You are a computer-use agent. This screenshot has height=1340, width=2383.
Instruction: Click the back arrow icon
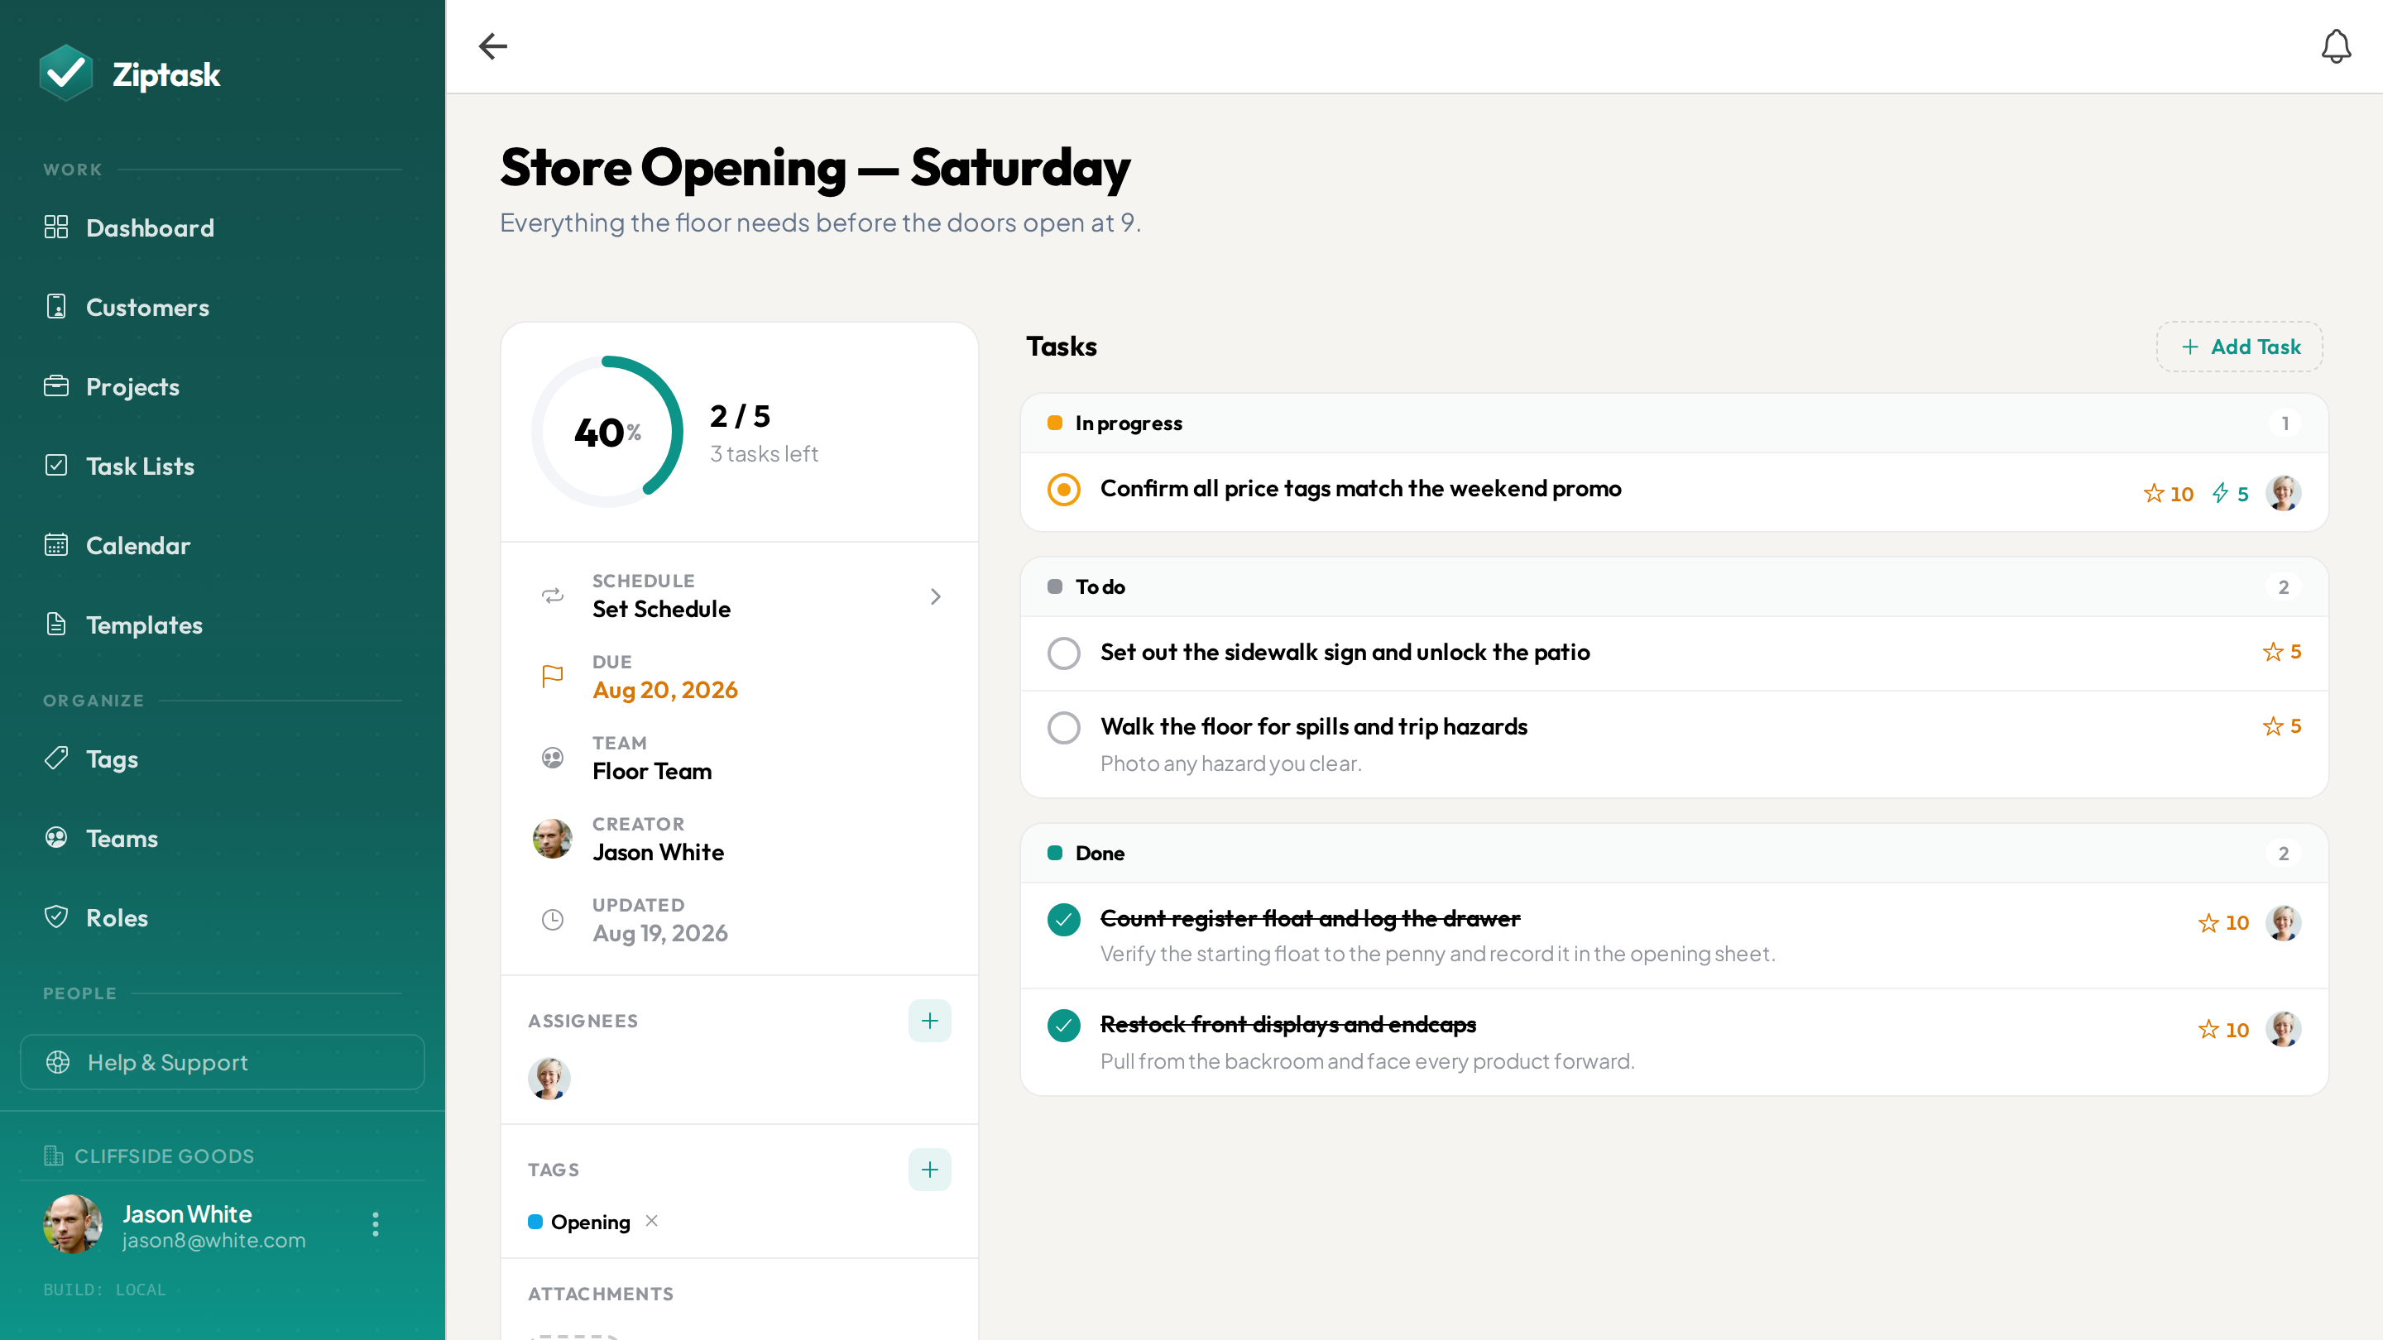(x=492, y=46)
